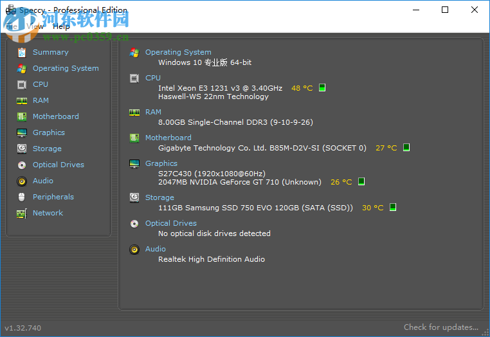
Task: Show Graphics details from sidebar
Action: click(x=49, y=132)
